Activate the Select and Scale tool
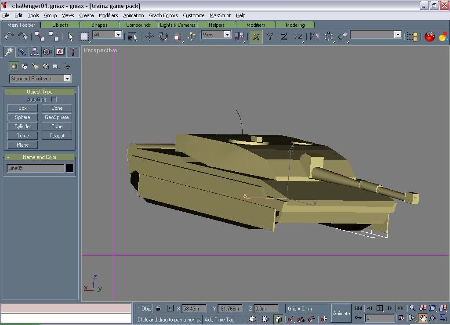Screen dimensions: 450x325 [x=178, y=36]
